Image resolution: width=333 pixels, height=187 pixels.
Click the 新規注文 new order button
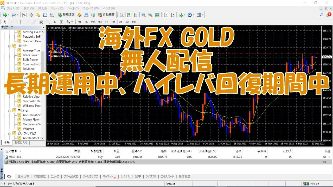[66, 15]
